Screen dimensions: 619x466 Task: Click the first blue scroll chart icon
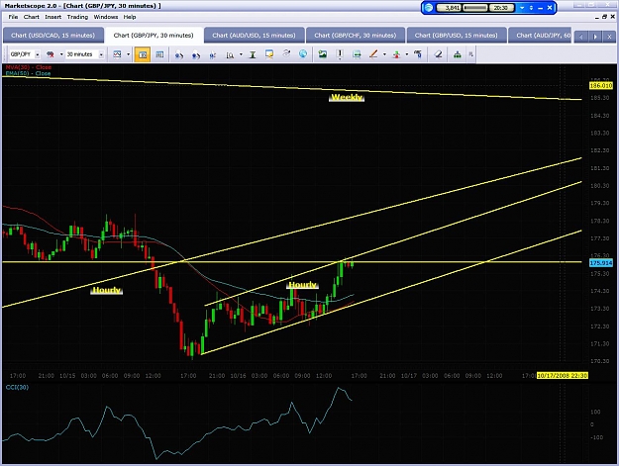(x=179, y=54)
